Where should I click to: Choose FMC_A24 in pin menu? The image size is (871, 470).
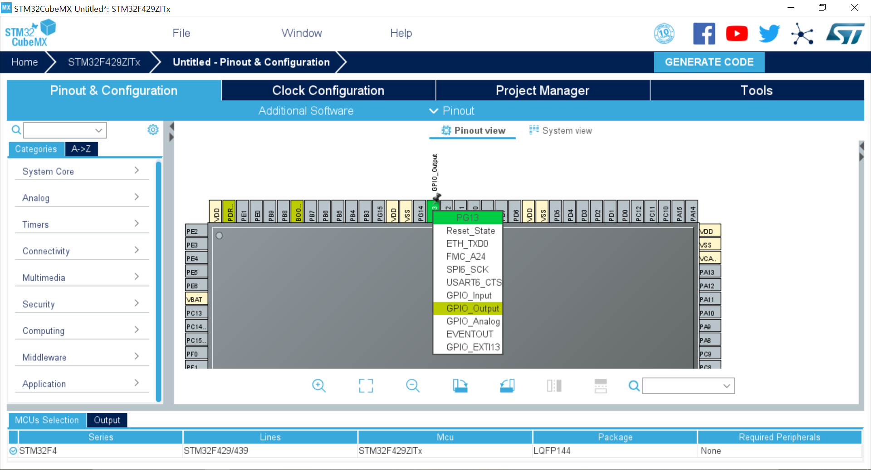click(x=468, y=257)
